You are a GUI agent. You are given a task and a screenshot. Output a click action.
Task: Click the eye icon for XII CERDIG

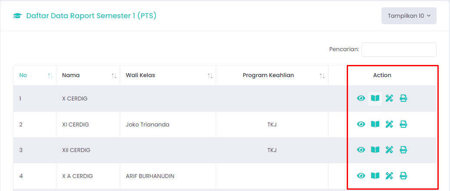tap(361, 150)
